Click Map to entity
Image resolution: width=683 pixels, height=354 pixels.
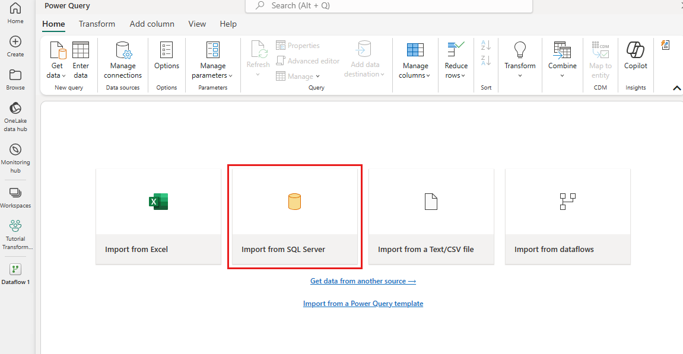pyautogui.click(x=601, y=60)
